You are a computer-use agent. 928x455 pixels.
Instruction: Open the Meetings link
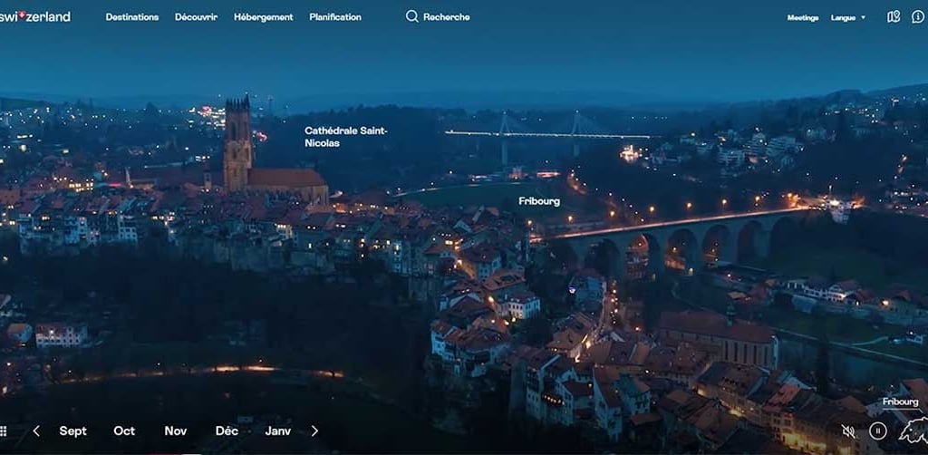click(803, 18)
